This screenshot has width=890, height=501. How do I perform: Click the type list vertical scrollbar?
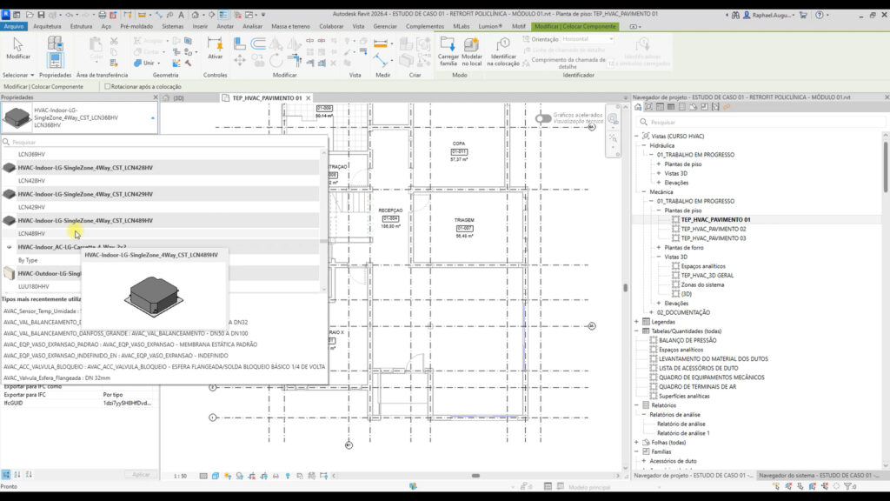click(324, 219)
